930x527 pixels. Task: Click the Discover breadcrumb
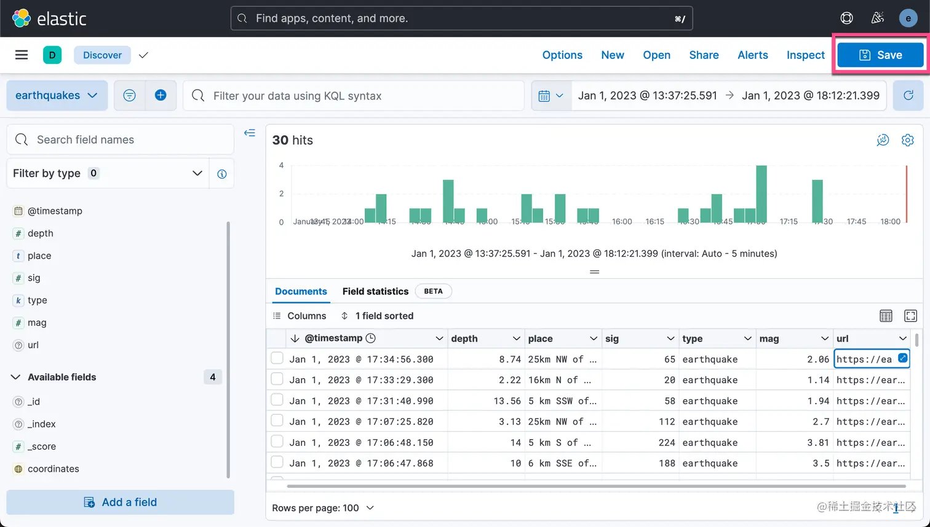tap(102, 55)
